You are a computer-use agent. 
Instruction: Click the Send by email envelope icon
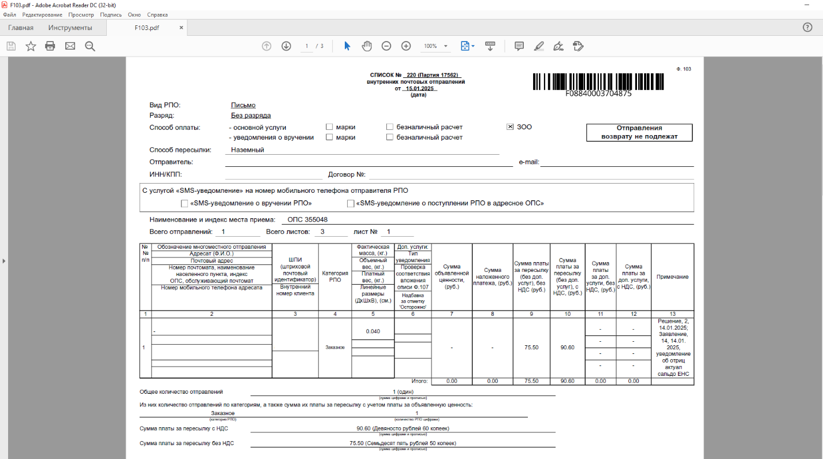click(x=70, y=46)
